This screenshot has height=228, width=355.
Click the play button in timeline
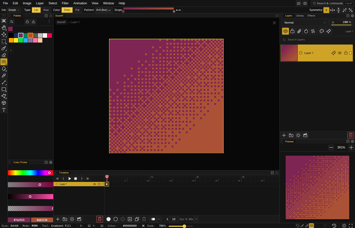tap(69, 179)
